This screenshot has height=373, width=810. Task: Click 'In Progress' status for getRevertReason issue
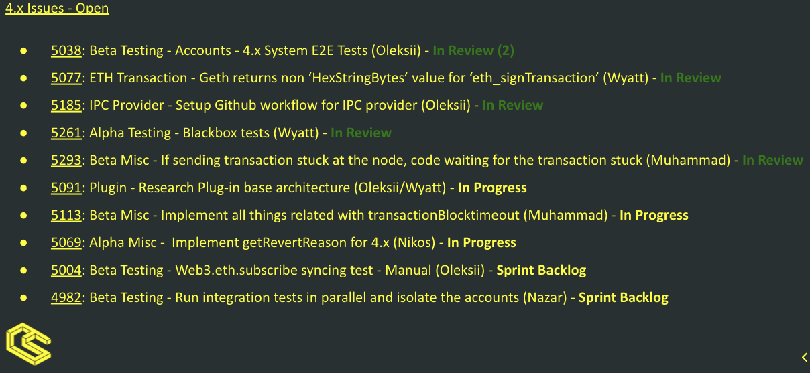[x=481, y=242]
